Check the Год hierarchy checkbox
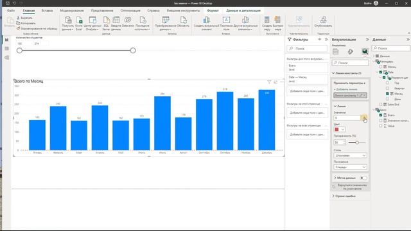Viewport: 411px width, 231px height. click(387, 83)
